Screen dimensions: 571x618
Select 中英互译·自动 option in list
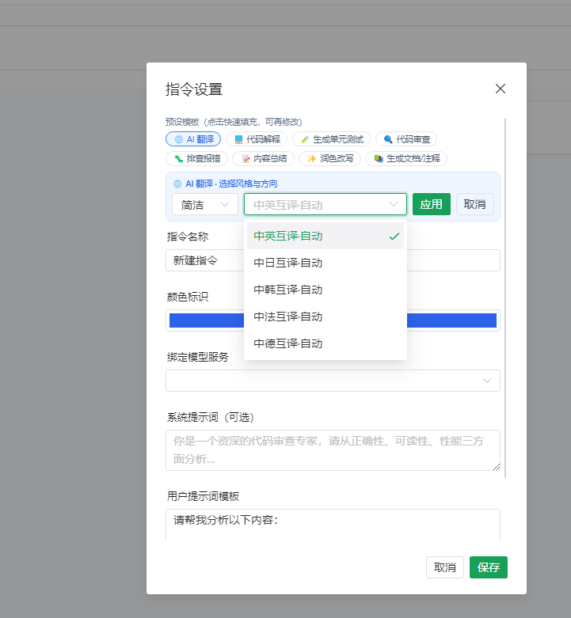(x=325, y=236)
